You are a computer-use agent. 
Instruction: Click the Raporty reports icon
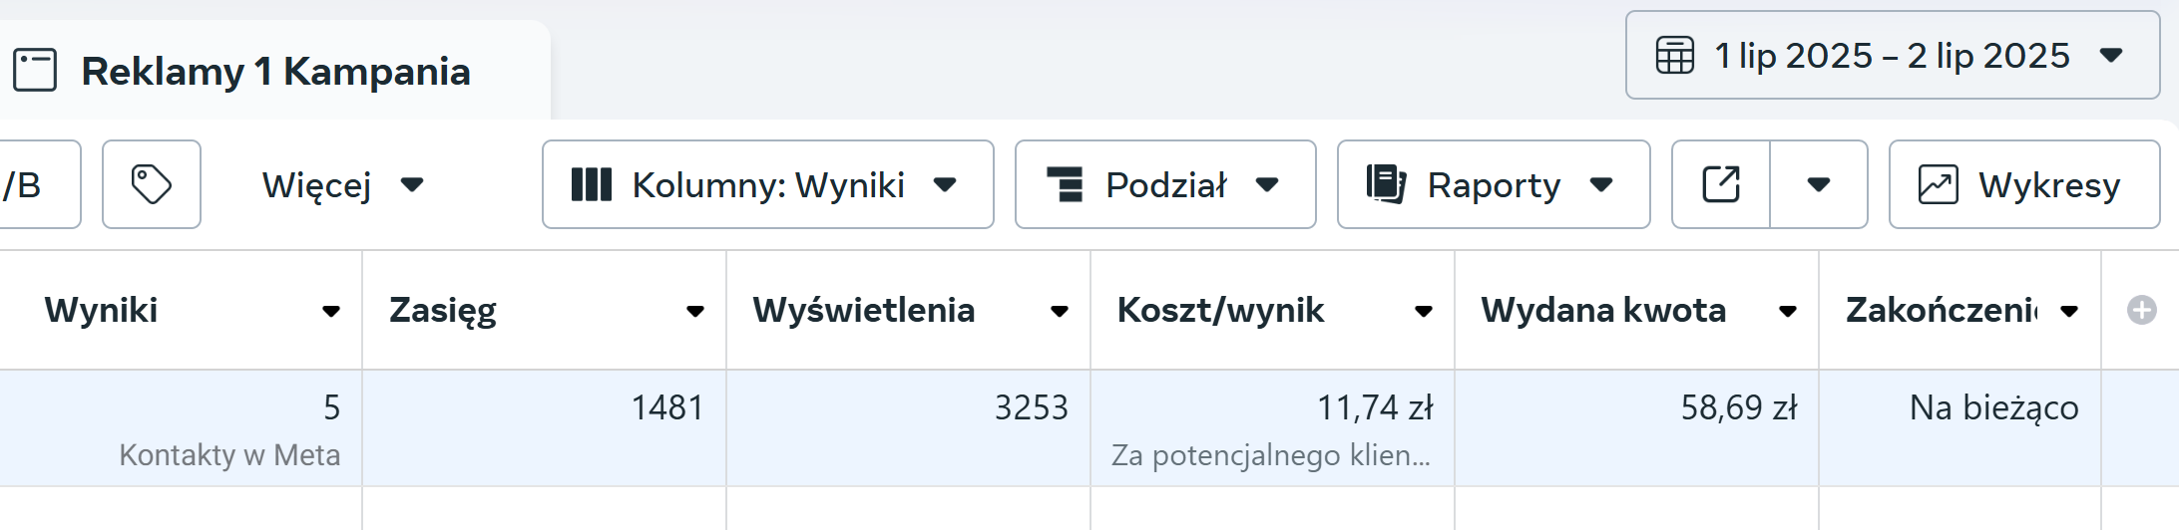pyautogui.click(x=1386, y=184)
